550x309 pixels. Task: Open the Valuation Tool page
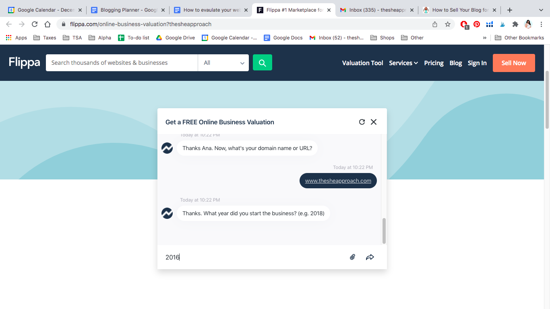(x=363, y=63)
